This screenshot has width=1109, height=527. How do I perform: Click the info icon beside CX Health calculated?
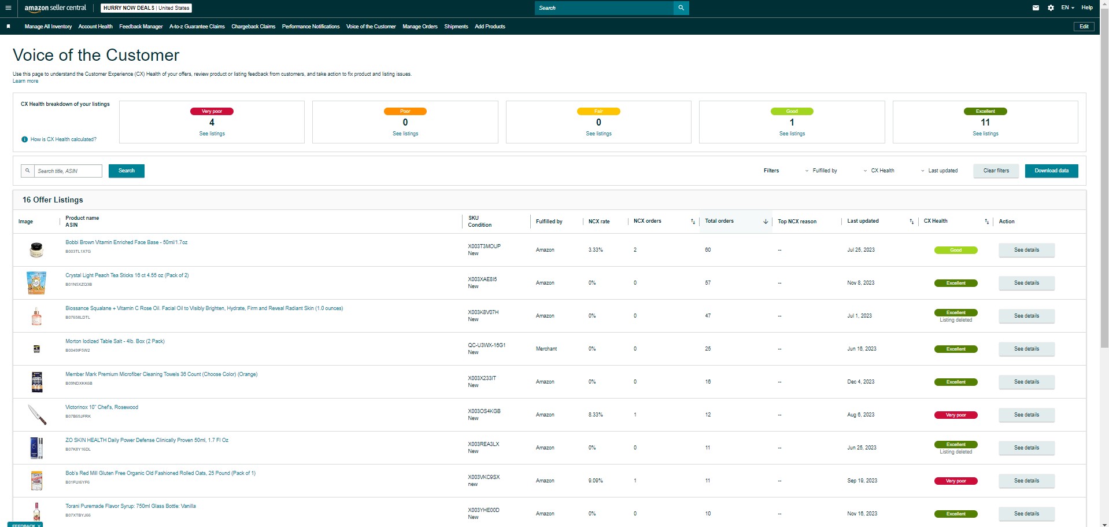pyautogui.click(x=24, y=139)
